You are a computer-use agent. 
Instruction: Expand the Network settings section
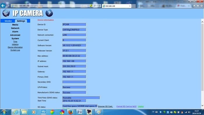(x=15, y=28)
